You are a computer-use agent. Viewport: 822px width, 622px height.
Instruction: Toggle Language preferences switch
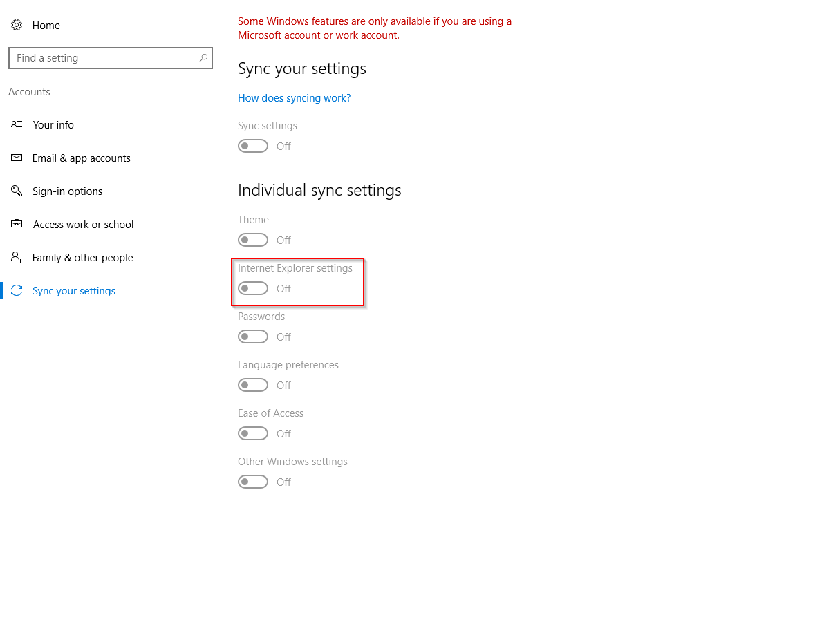click(252, 385)
